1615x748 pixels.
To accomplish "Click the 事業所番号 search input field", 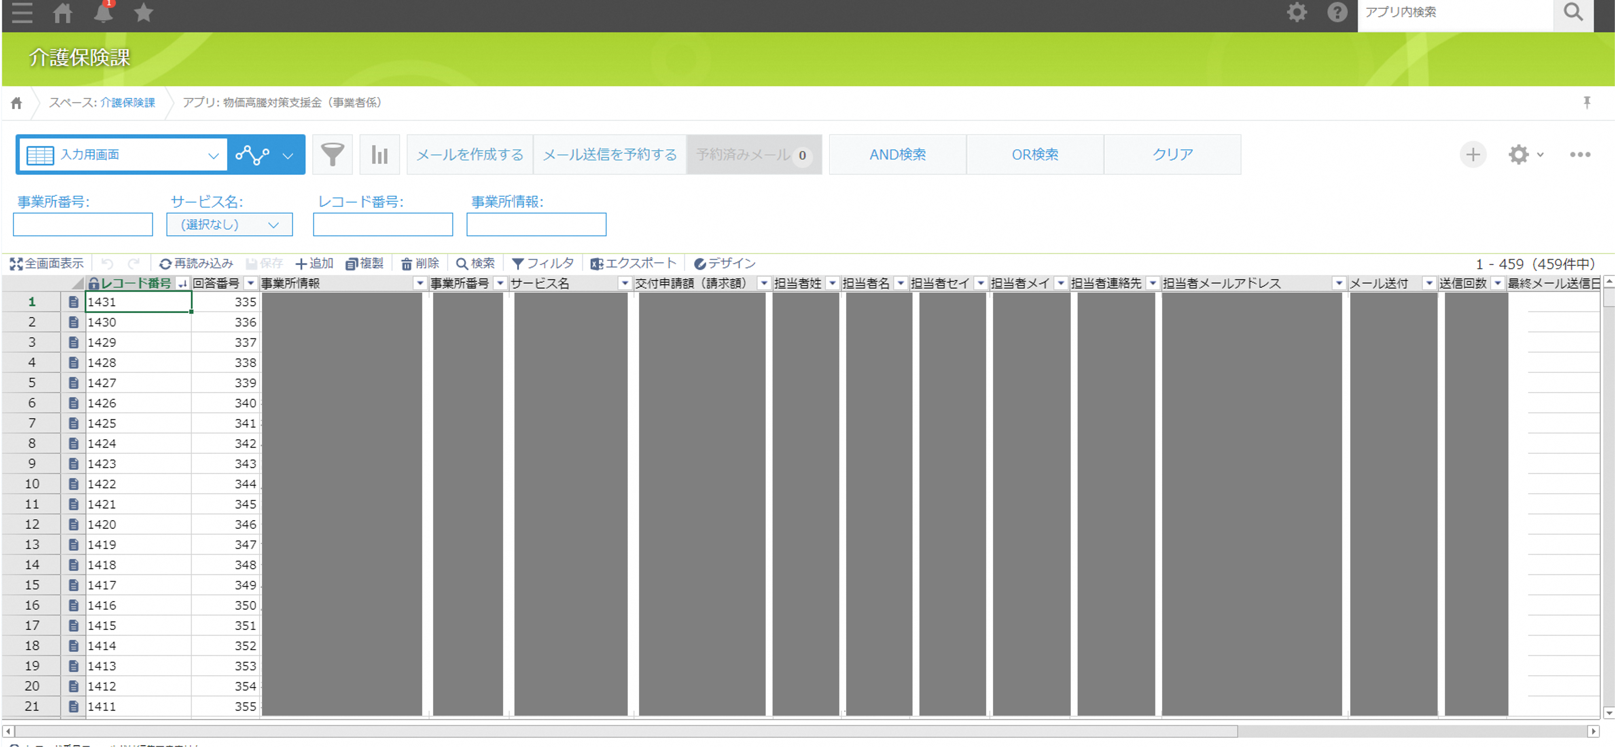I will (83, 224).
